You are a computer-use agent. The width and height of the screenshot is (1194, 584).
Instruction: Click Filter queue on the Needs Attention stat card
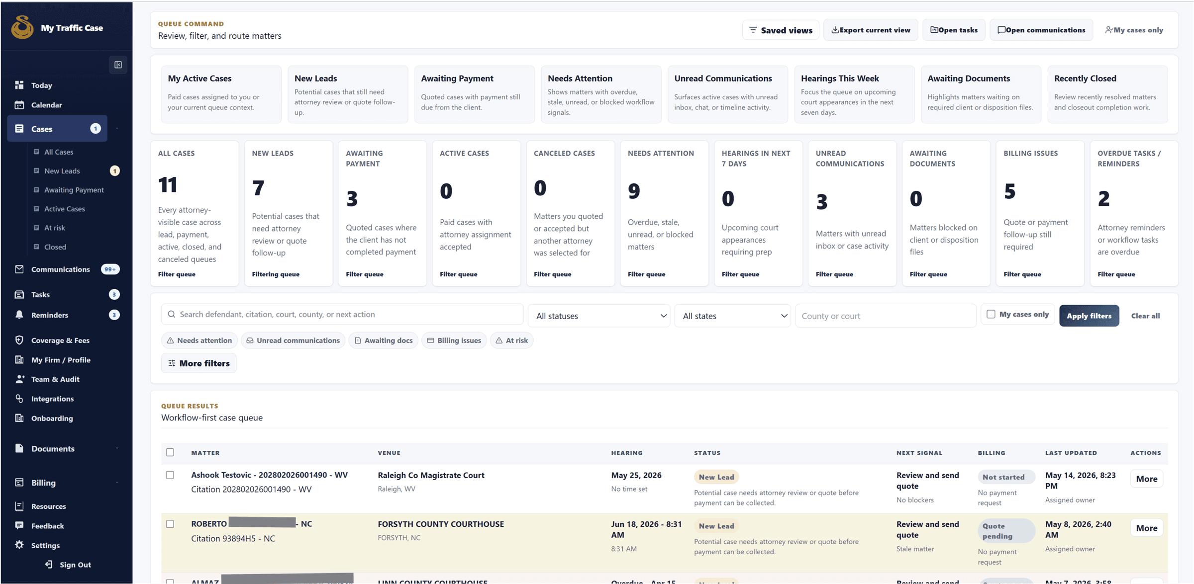(x=646, y=274)
